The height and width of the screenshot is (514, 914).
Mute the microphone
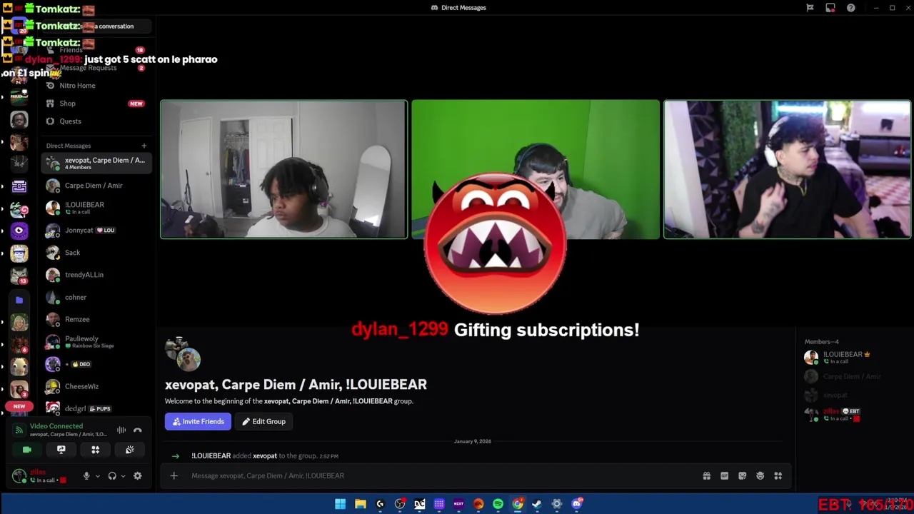[86, 476]
